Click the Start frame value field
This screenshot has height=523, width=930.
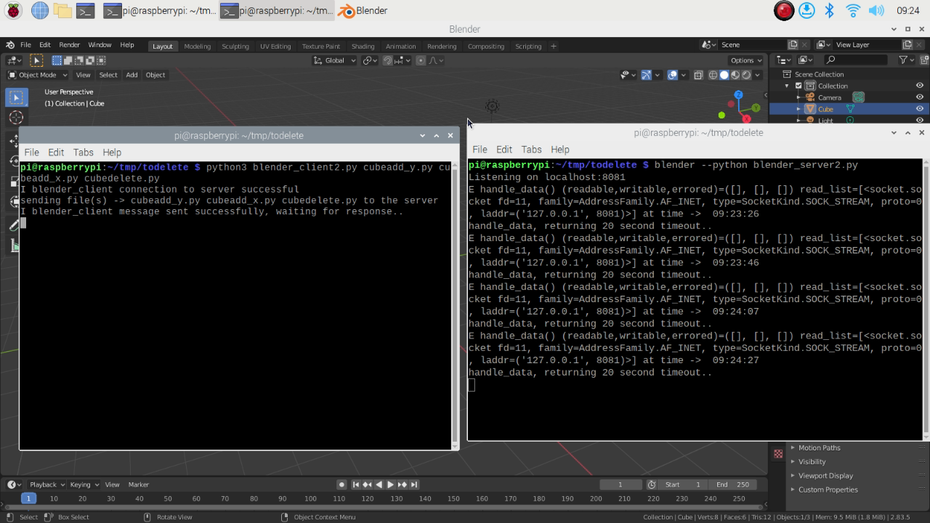684,485
